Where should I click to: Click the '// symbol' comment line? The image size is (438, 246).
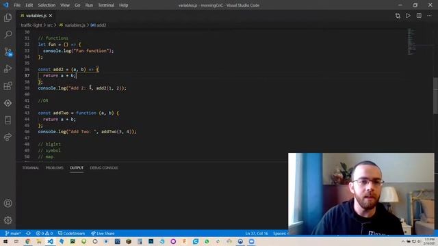coord(49,150)
